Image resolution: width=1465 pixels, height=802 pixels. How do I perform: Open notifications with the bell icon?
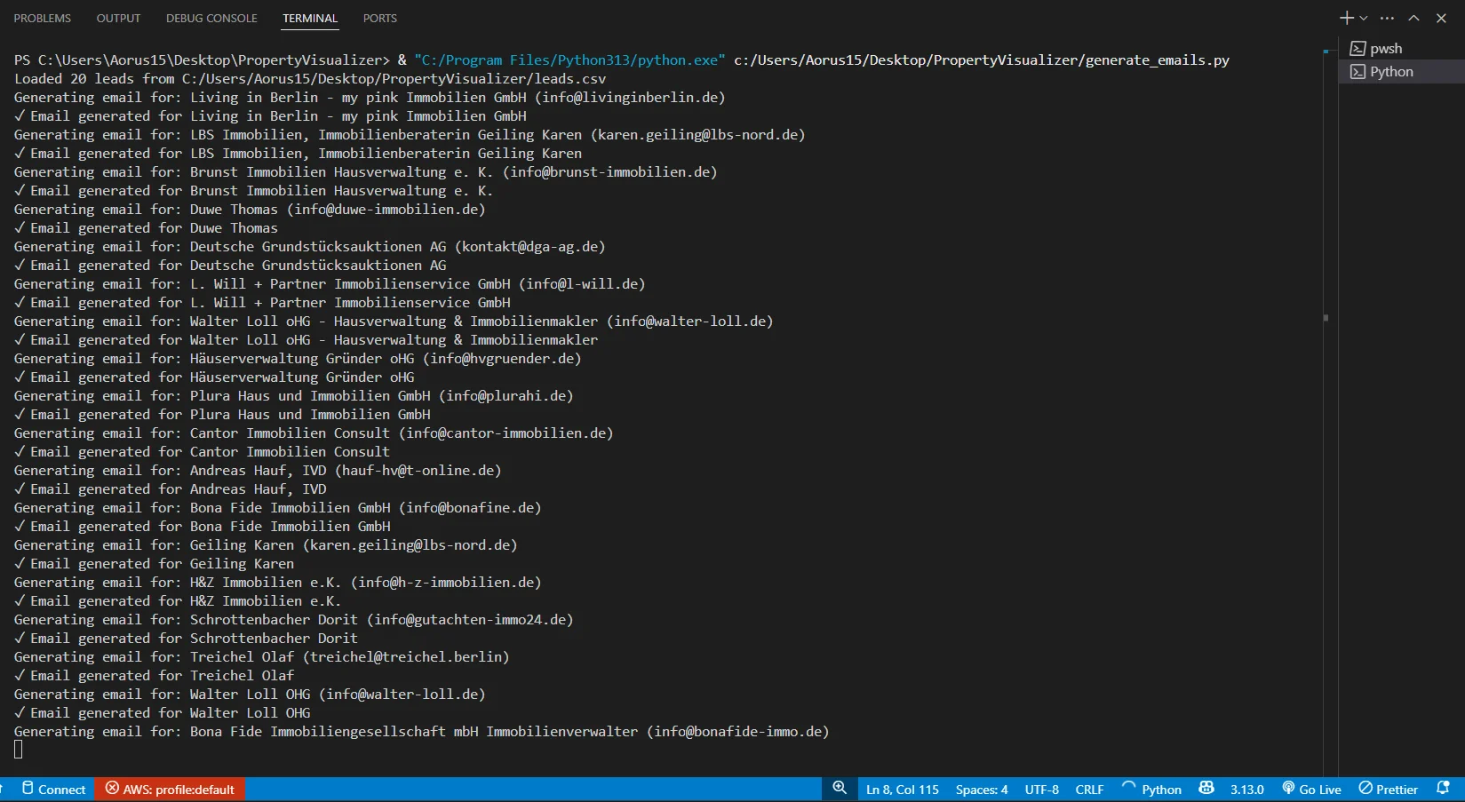[x=1443, y=789]
